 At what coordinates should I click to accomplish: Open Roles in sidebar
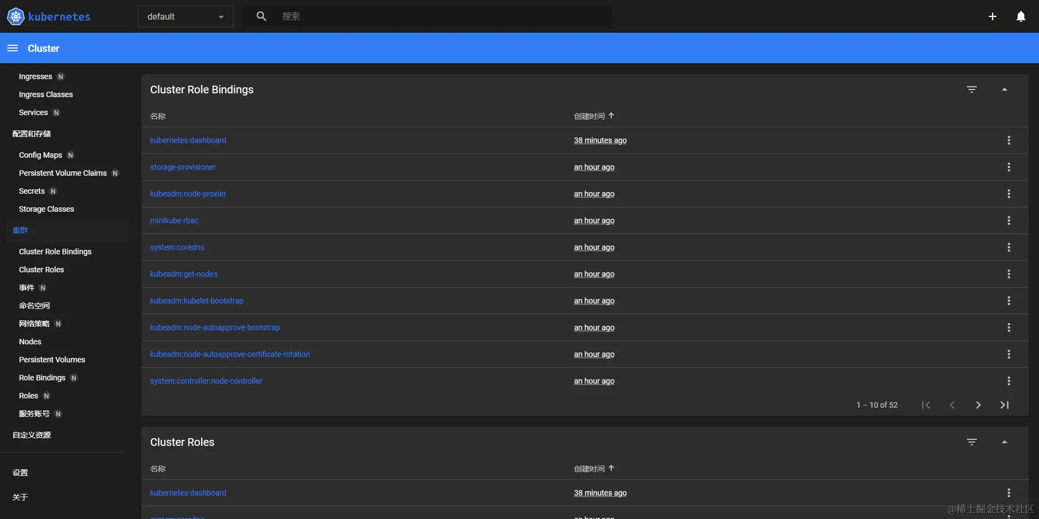click(28, 396)
